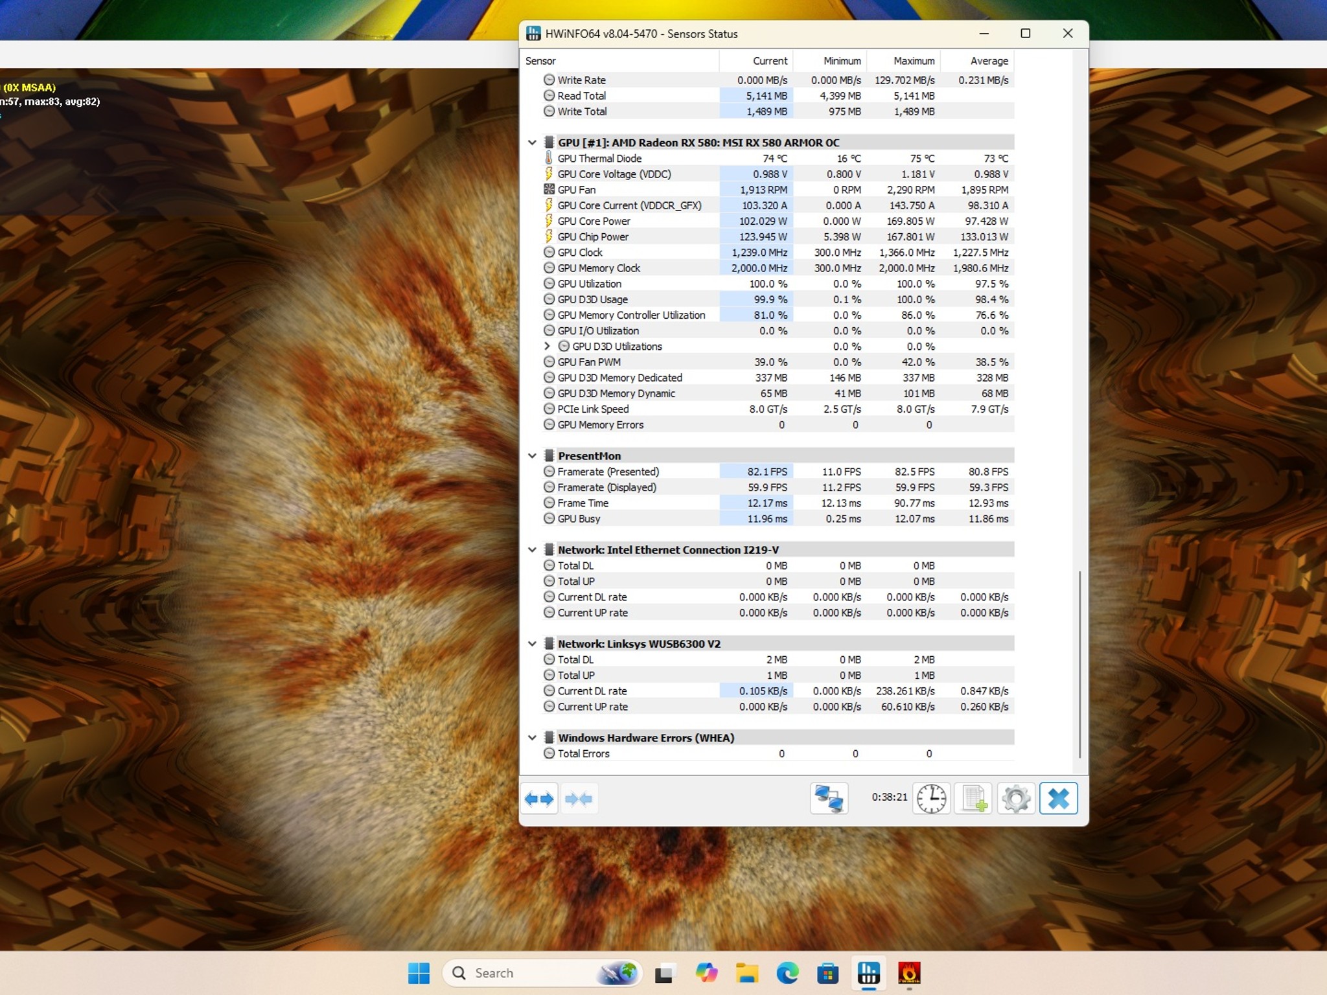Click the GPU Fan sensor icon
The width and height of the screenshot is (1327, 995).
pyautogui.click(x=549, y=189)
